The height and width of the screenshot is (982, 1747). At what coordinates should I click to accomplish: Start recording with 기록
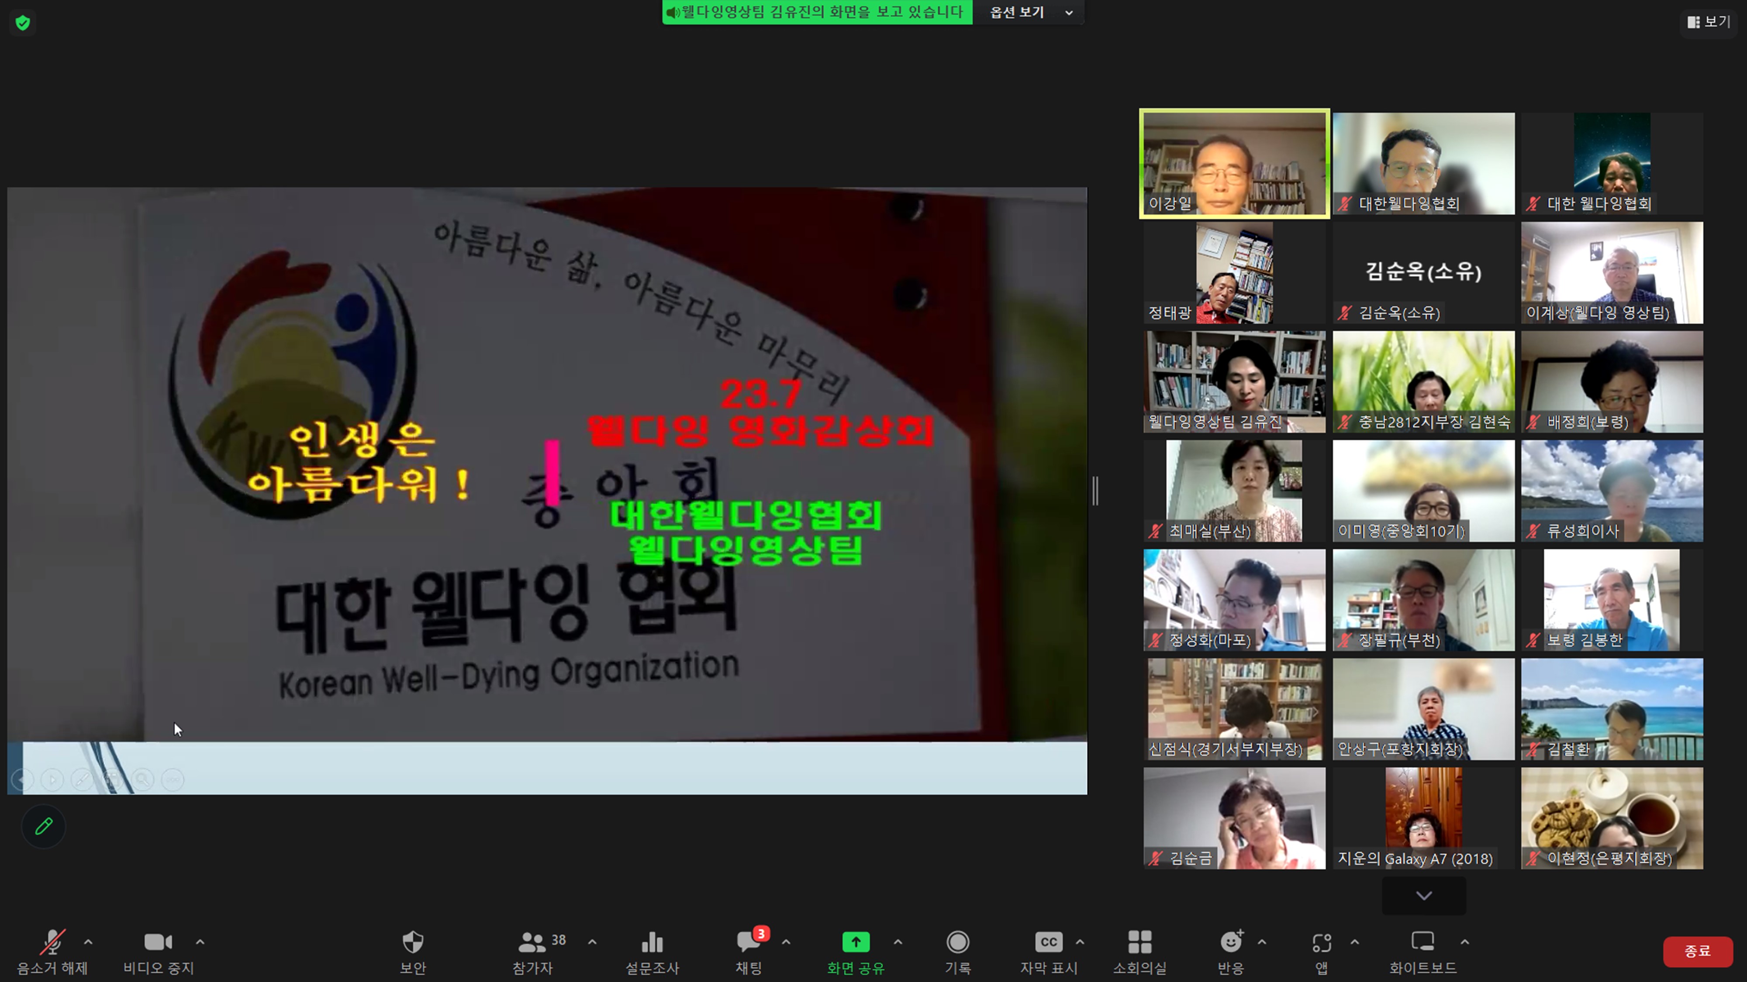coord(958,951)
